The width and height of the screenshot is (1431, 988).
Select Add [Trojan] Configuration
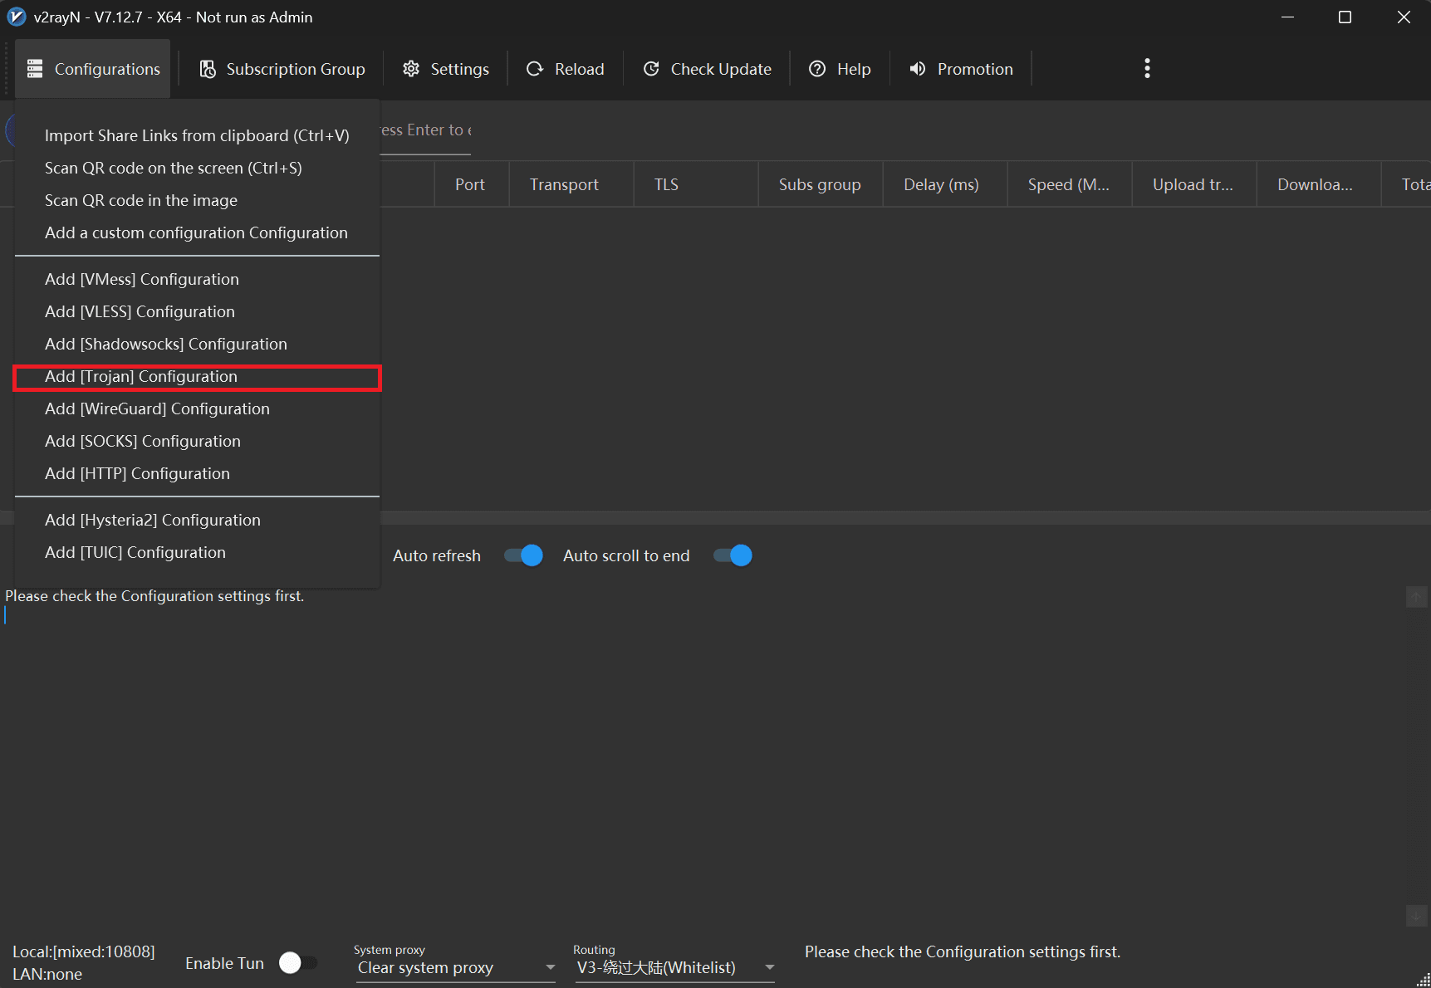tap(140, 376)
